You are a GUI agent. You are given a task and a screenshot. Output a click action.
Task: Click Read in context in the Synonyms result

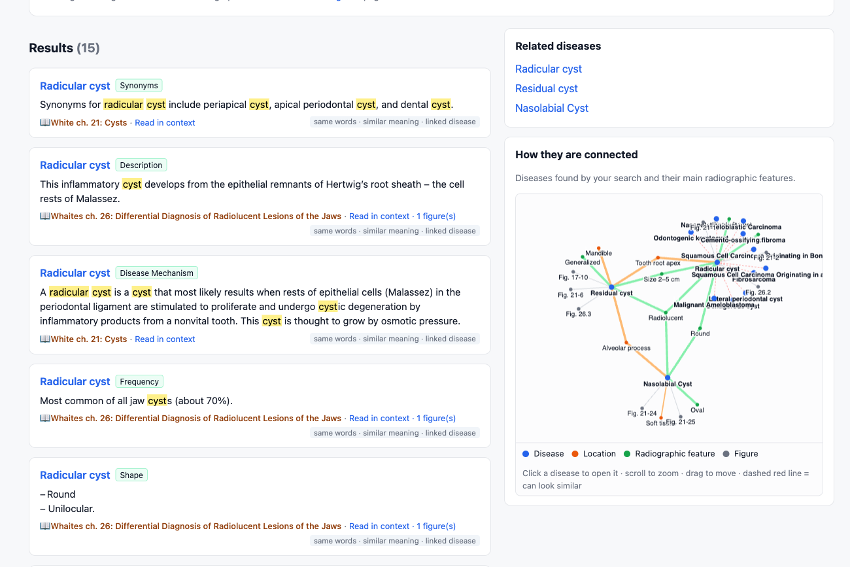point(165,122)
